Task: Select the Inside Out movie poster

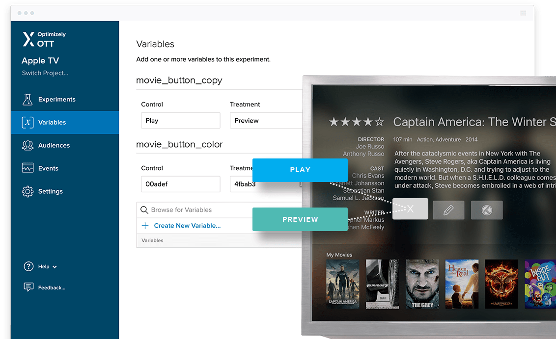Action: coord(540,284)
